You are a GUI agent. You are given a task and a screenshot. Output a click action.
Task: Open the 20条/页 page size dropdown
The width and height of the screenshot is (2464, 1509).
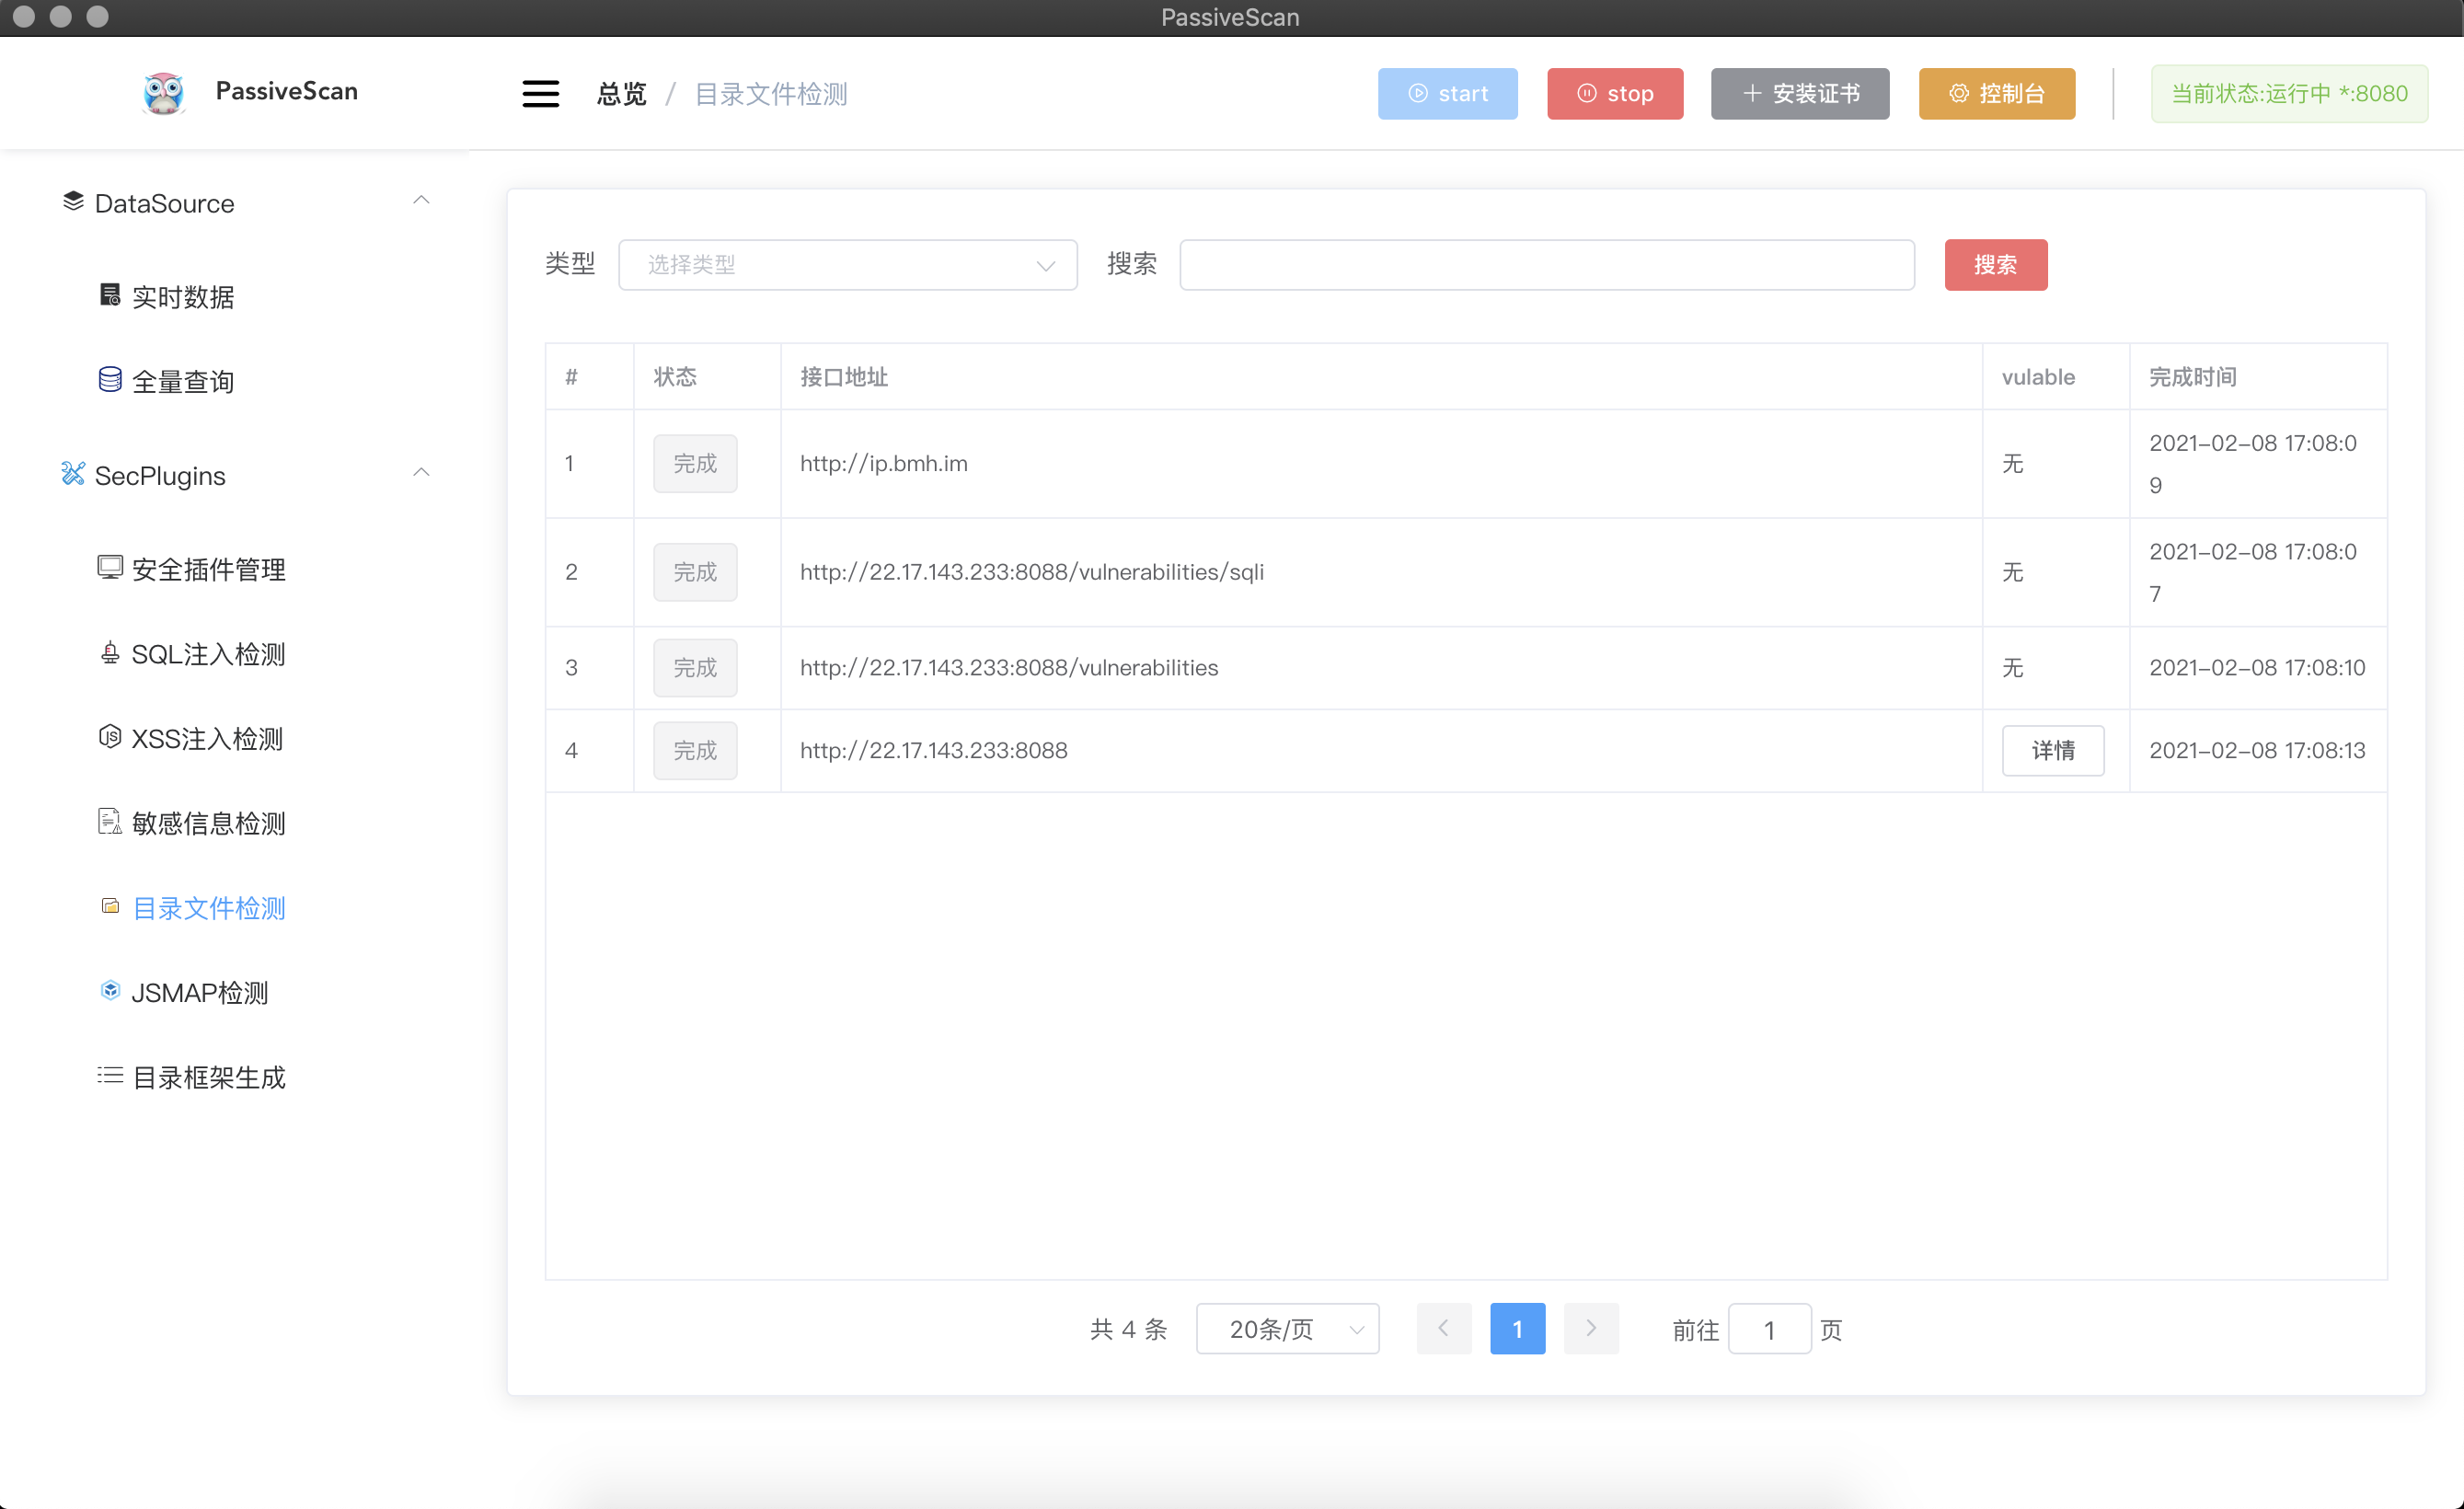coord(1287,1329)
